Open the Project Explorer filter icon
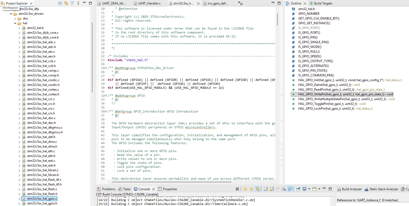Screen dimensions: 409x206 (72, 3)
